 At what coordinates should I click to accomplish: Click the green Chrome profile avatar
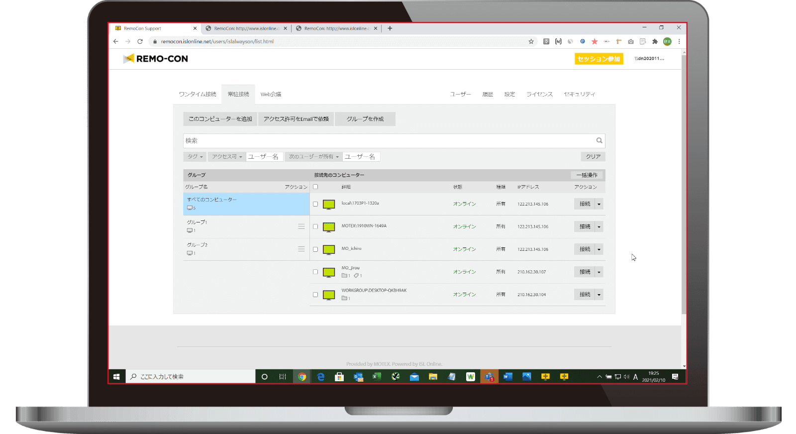click(667, 41)
